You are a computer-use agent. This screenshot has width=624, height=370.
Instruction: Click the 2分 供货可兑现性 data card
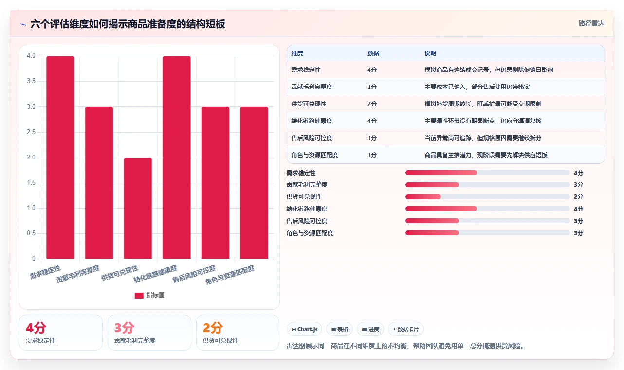[238, 333]
